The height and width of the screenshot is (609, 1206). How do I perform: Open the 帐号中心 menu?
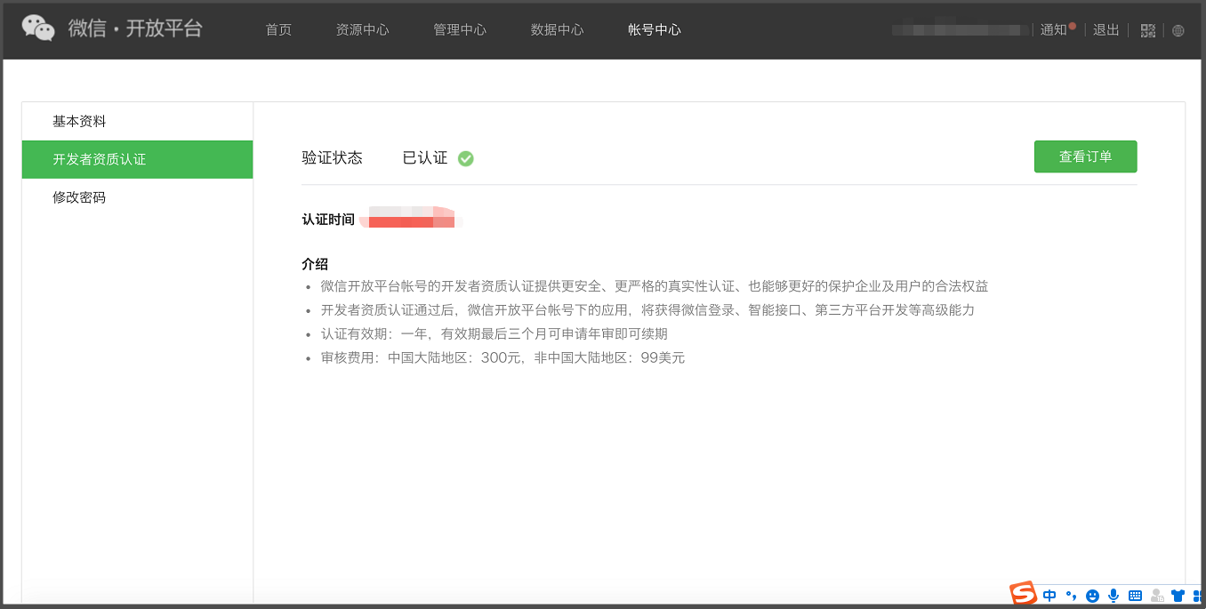(655, 29)
